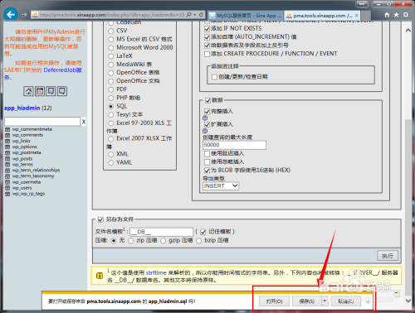
Task: Click the phpMyAdmin home icon in sidebar
Action: pyautogui.click(x=28, y=91)
